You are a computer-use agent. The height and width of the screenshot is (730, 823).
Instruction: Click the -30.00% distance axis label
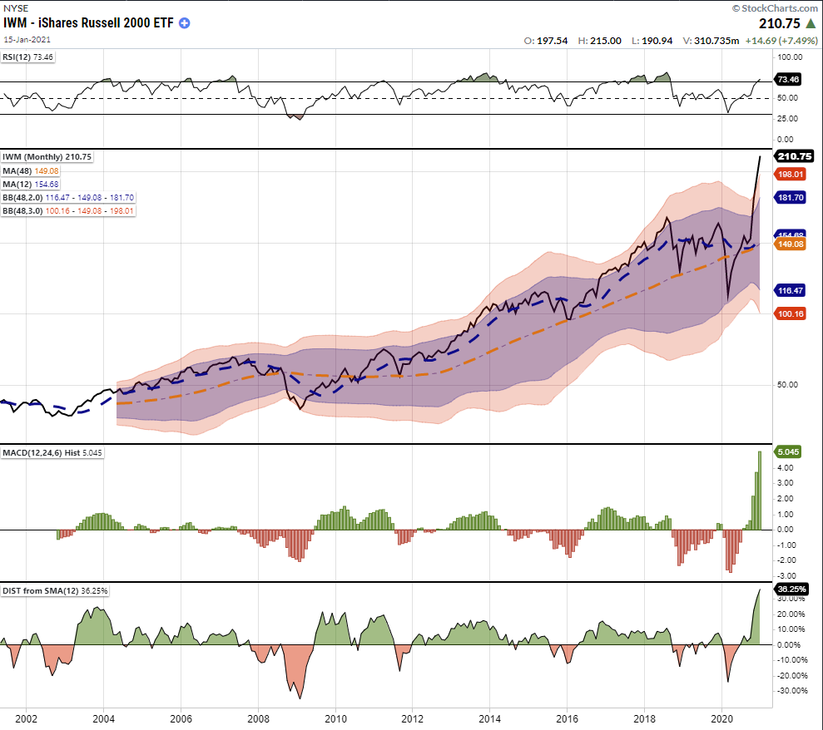(x=792, y=690)
